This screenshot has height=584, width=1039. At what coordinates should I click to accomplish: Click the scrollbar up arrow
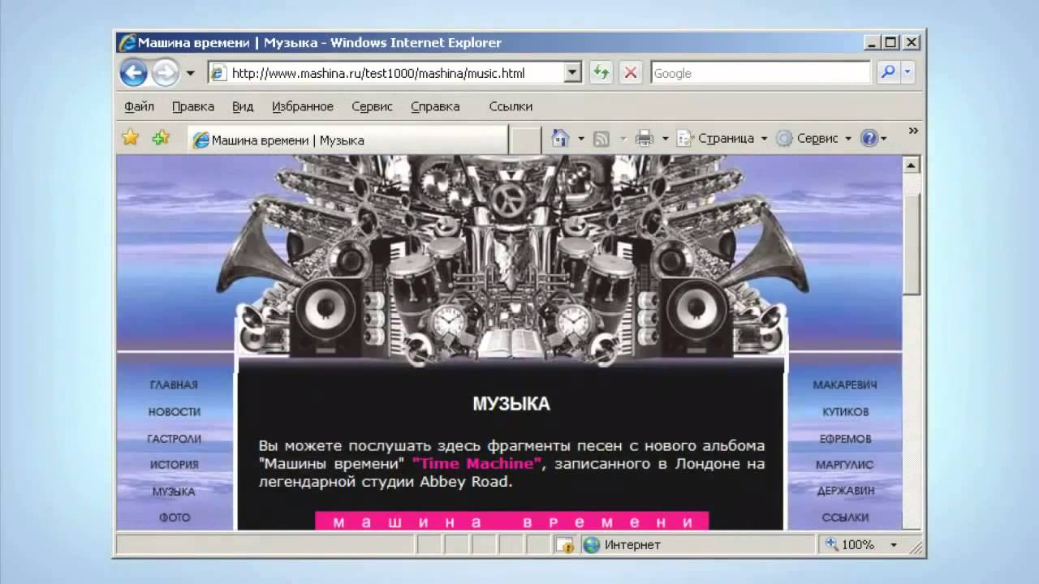coord(912,165)
